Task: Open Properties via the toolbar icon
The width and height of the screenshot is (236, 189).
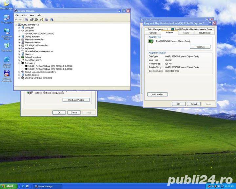Action: coord(32,20)
